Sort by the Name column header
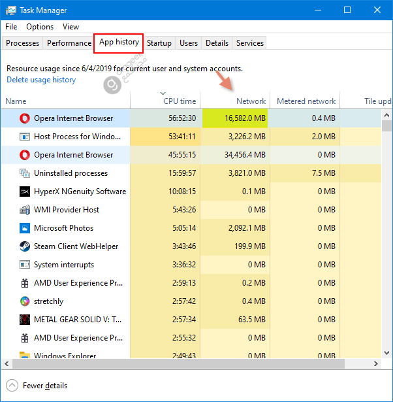 pyautogui.click(x=65, y=101)
